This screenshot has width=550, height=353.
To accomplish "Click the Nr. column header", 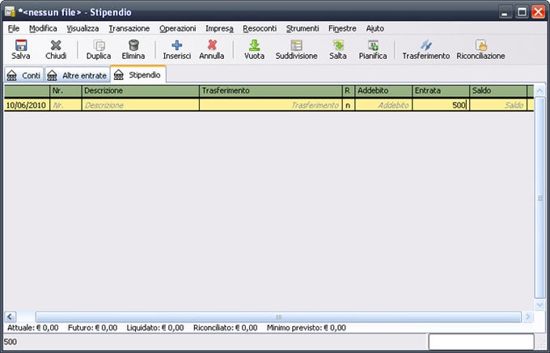I will click(x=66, y=90).
